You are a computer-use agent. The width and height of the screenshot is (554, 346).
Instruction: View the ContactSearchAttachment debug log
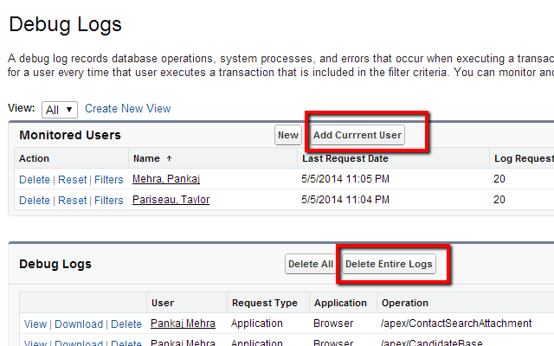[35, 324]
